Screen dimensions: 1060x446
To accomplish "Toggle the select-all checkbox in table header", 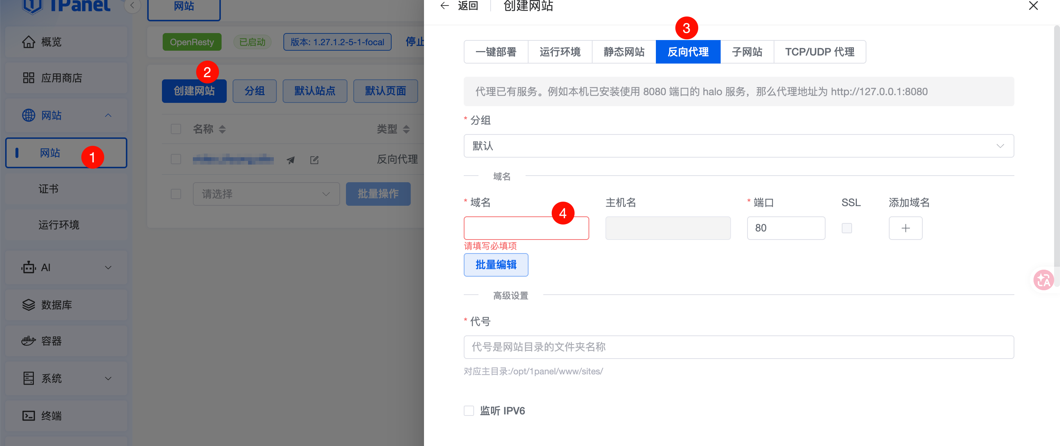I will (176, 129).
